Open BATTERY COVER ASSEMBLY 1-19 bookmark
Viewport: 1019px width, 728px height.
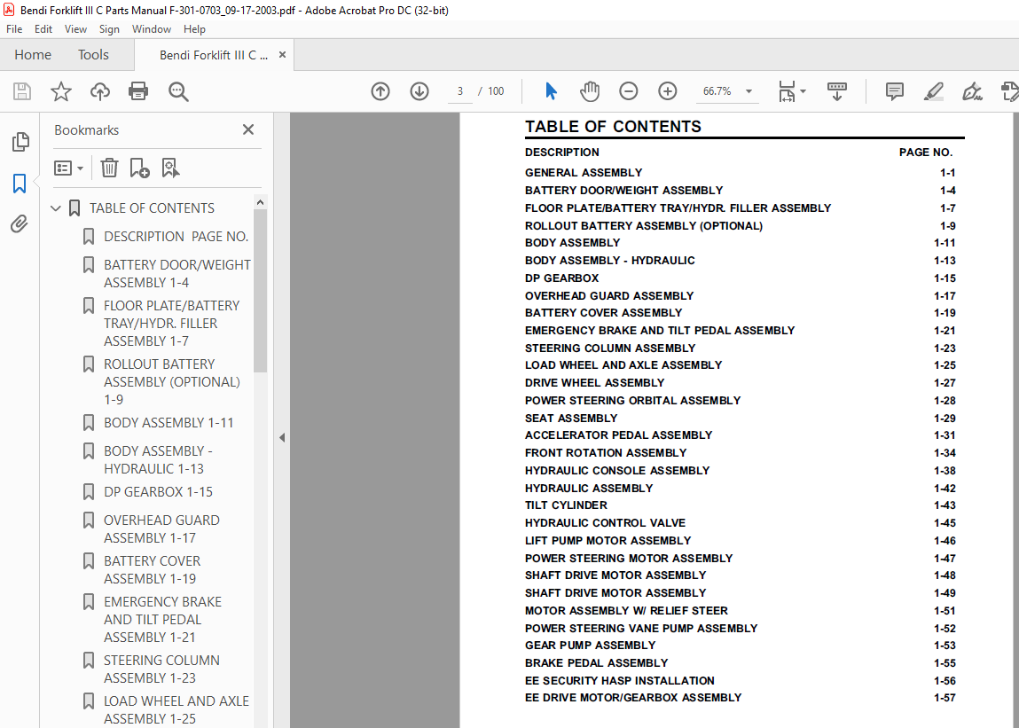(152, 569)
